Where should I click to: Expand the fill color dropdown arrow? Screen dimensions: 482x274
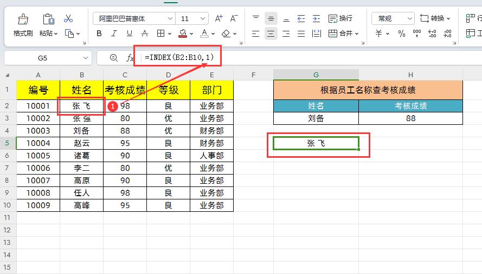click(x=191, y=34)
